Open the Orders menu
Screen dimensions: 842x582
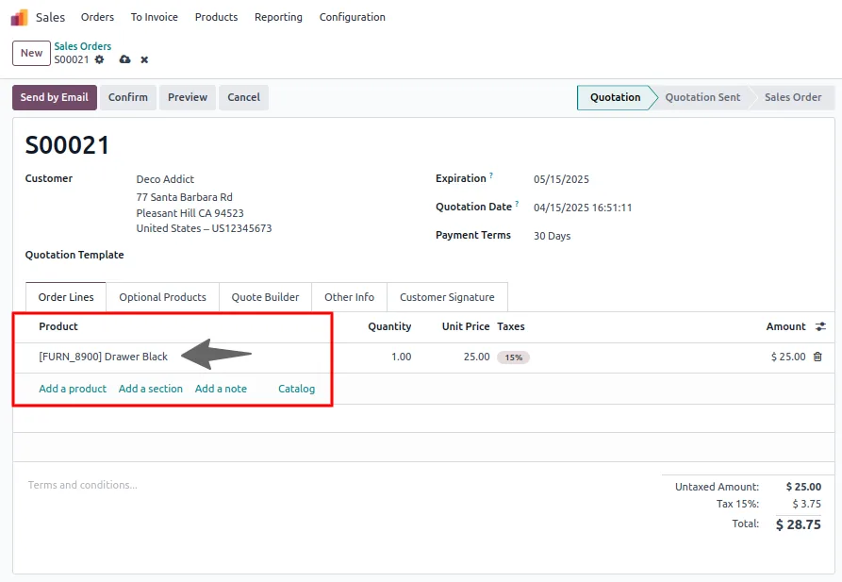(x=97, y=17)
